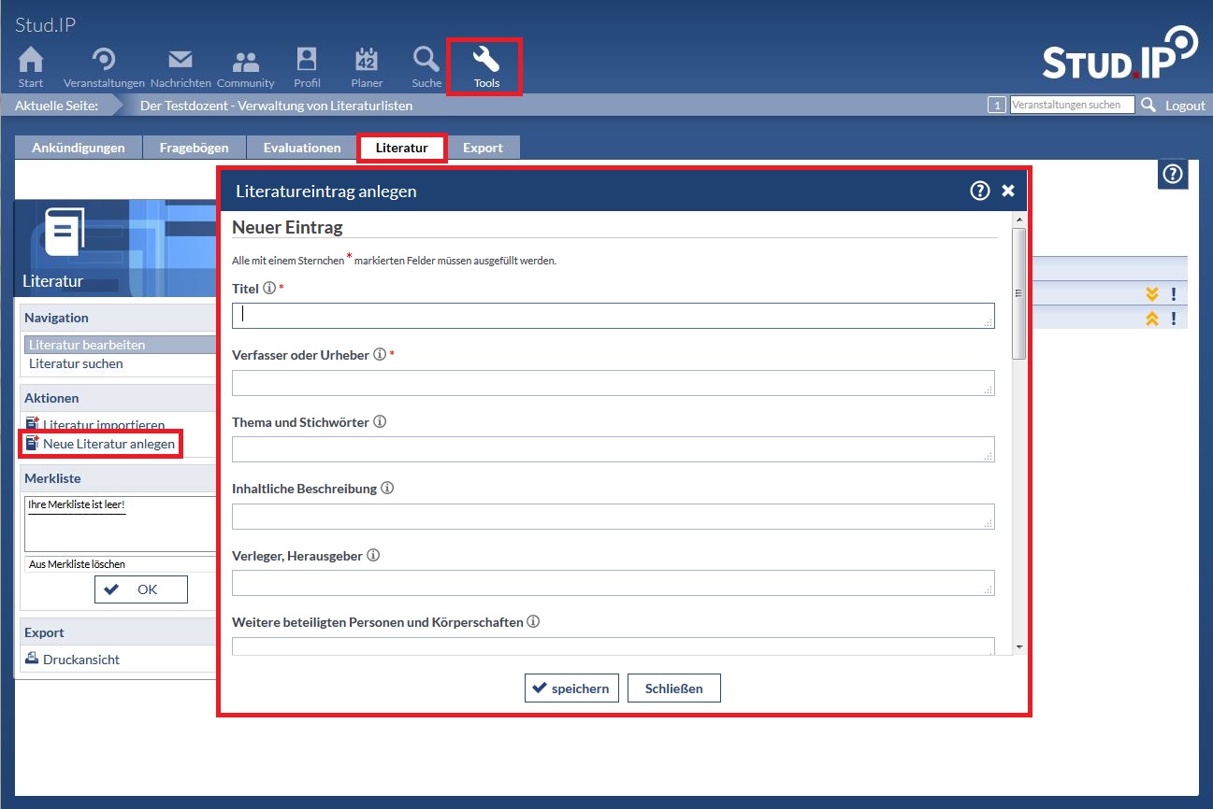Screen dimensions: 1213x809
Task: Click the speichern button
Action: click(x=570, y=688)
